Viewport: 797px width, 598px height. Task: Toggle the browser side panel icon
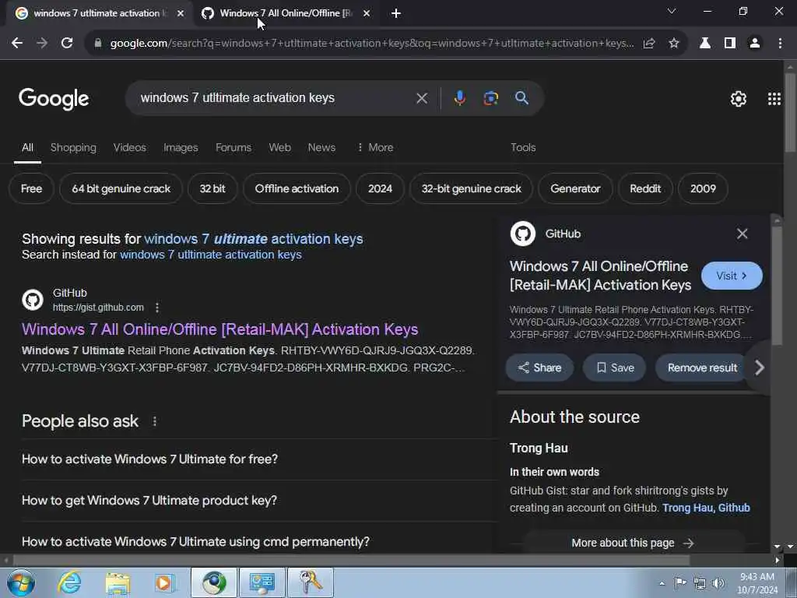pos(730,44)
